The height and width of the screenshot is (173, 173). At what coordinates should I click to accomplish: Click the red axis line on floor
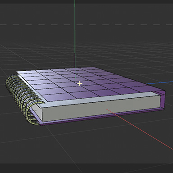(140, 129)
